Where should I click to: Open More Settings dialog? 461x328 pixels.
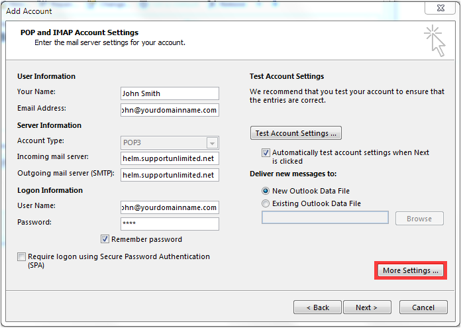pos(411,270)
